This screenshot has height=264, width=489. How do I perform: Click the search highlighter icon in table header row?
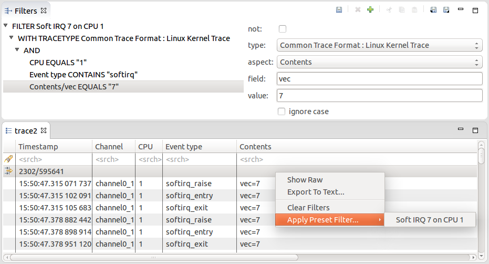coord(8,159)
